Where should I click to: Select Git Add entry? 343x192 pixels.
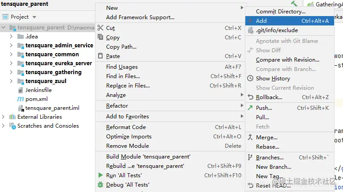(289, 21)
